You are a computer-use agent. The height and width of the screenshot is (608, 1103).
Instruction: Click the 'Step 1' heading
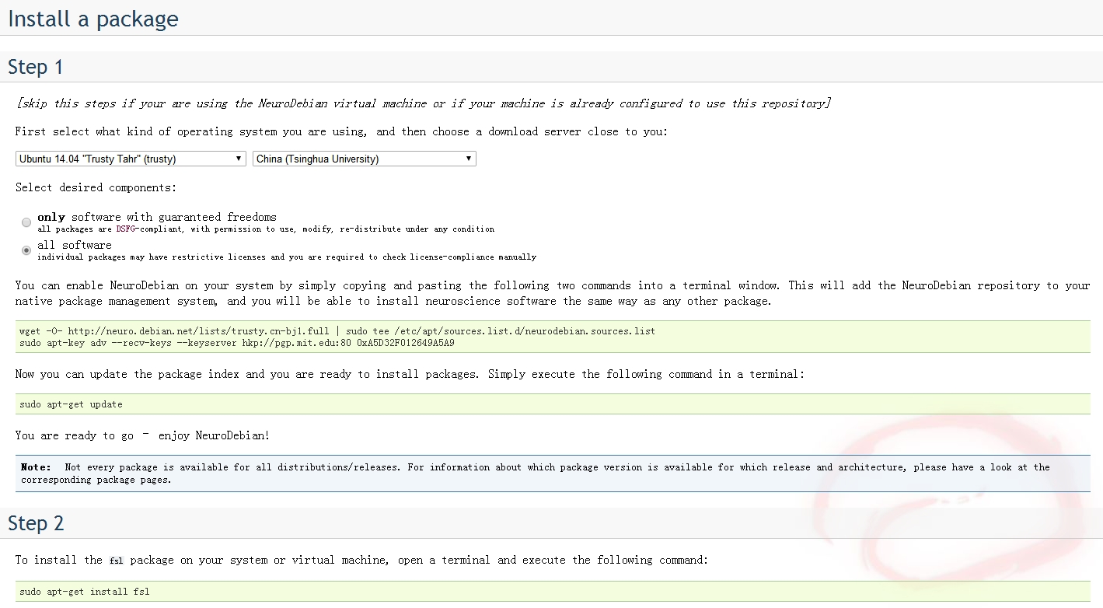tap(35, 67)
